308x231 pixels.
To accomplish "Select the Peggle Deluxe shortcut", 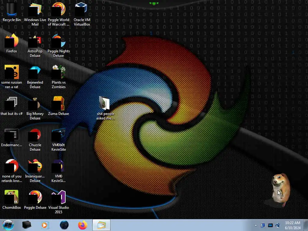I will pyautogui.click(x=35, y=200).
